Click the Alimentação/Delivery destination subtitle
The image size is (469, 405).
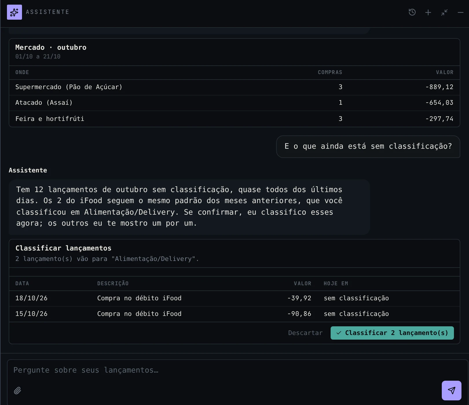[107, 259]
